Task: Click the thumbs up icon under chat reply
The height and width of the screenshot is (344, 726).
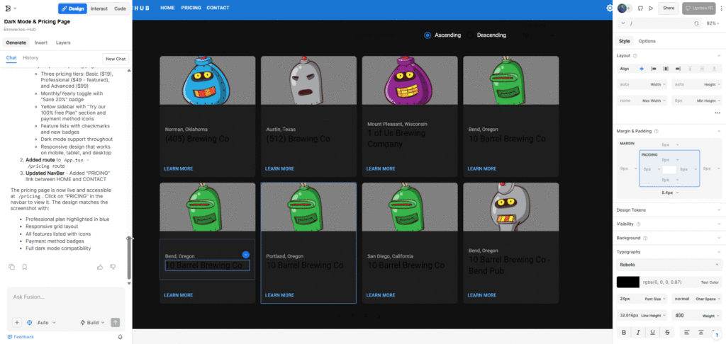Action: point(100,267)
